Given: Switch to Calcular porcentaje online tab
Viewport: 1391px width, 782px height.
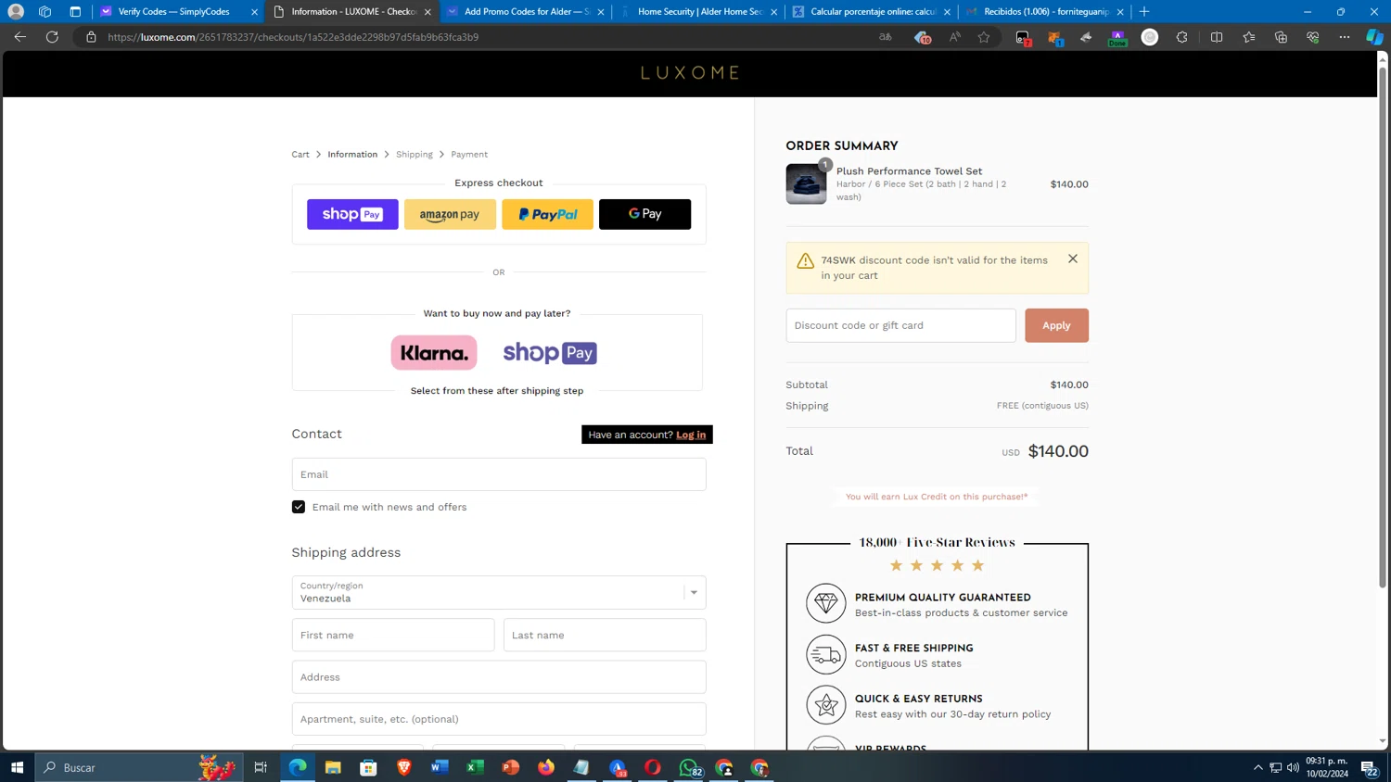Looking at the screenshot, I should tap(872, 12).
